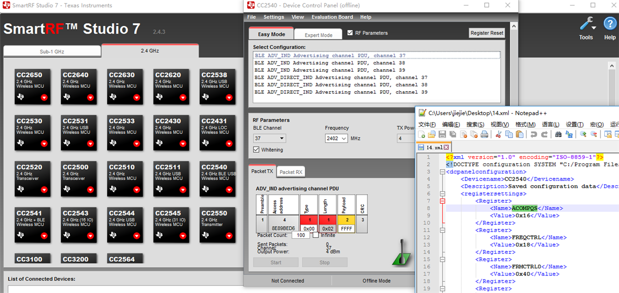Click the FREQCTRL name in the XML
The width and height of the screenshot is (619, 293).
click(x=526, y=237)
